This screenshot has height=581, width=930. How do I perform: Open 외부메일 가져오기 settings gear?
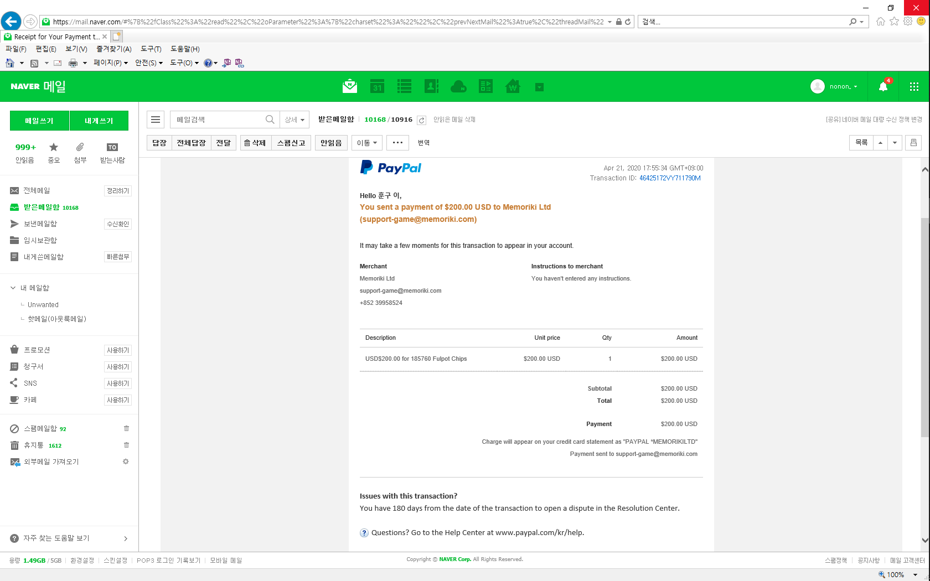click(x=126, y=461)
